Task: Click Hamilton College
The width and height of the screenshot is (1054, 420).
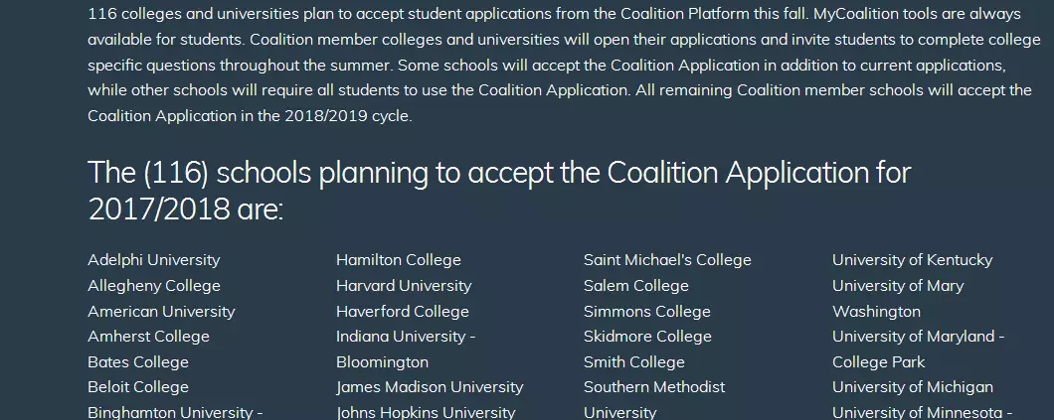Action: tap(399, 260)
